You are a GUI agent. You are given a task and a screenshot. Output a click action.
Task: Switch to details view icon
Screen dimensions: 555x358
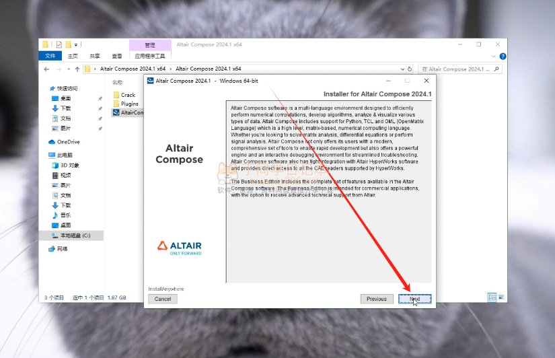pyautogui.click(x=492, y=297)
